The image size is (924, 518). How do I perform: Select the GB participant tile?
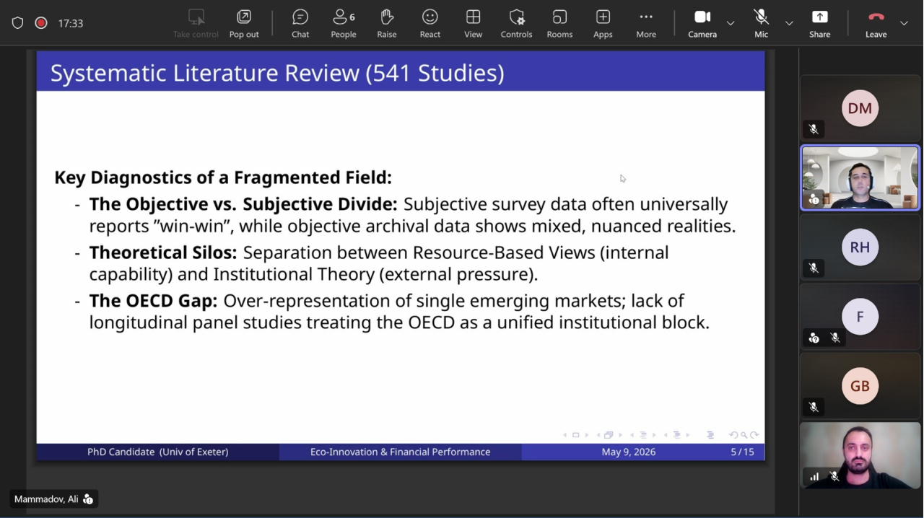[860, 385]
